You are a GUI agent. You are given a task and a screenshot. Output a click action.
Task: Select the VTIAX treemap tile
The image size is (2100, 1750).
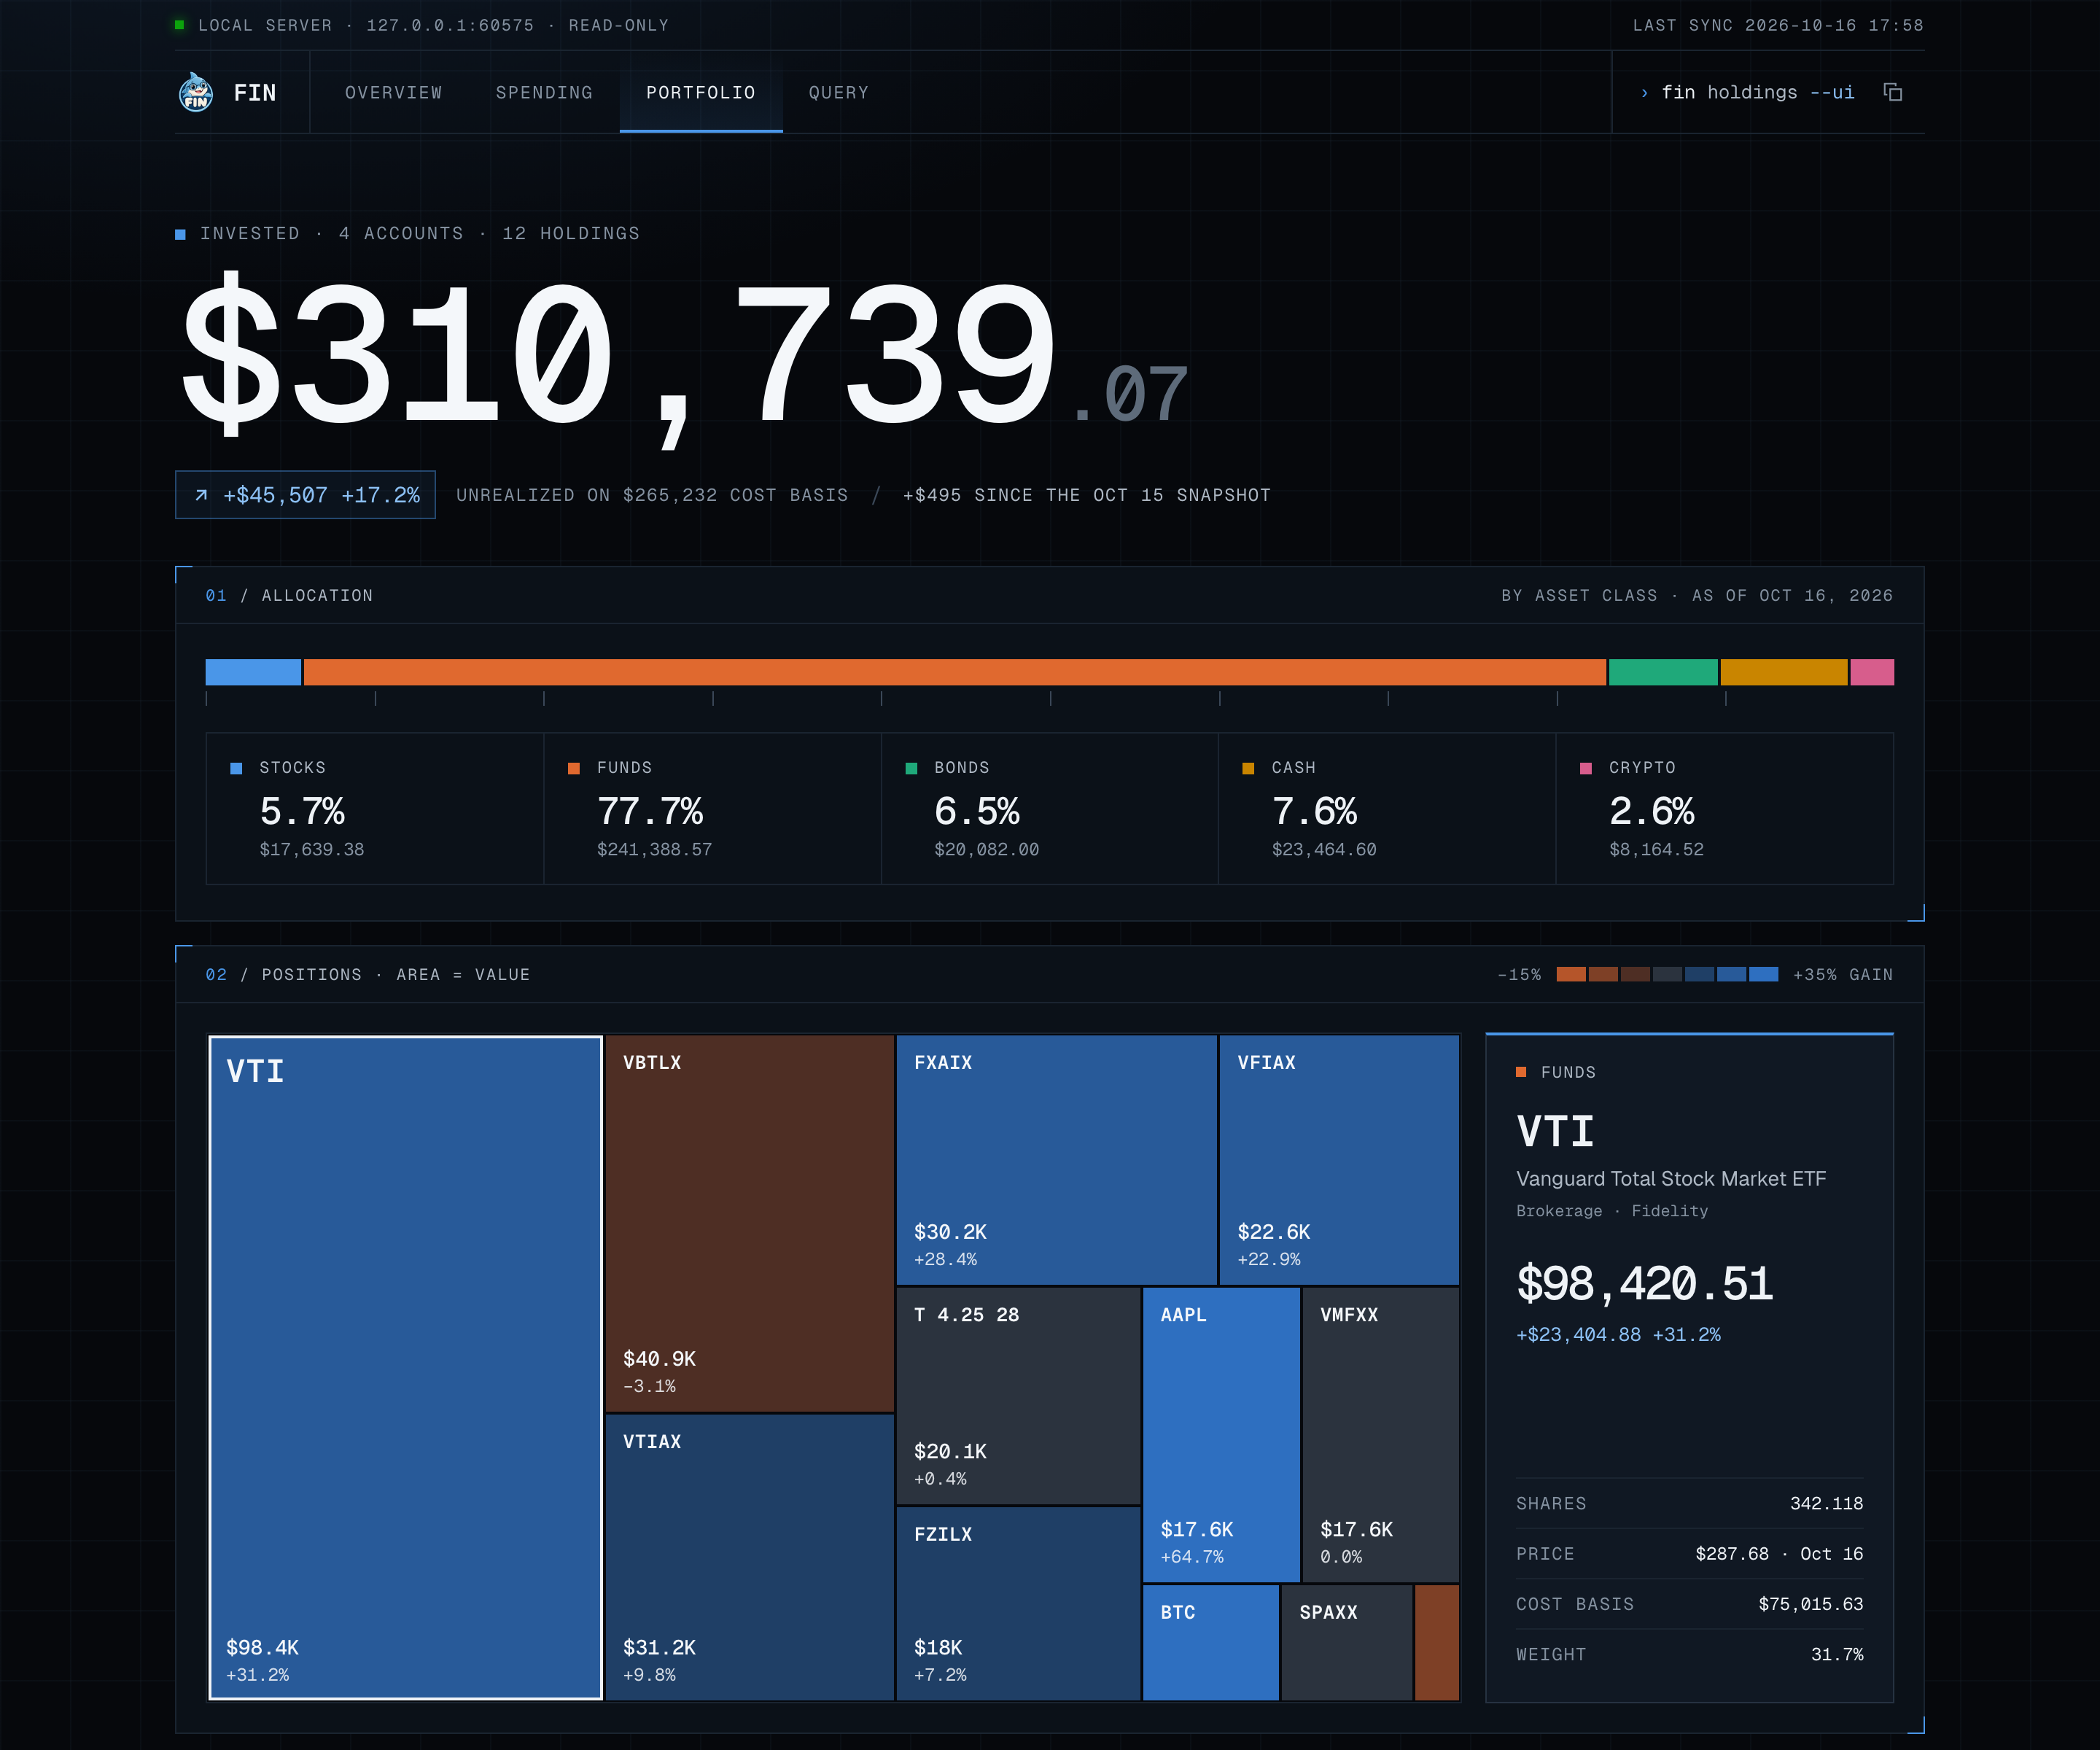coord(749,1556)
